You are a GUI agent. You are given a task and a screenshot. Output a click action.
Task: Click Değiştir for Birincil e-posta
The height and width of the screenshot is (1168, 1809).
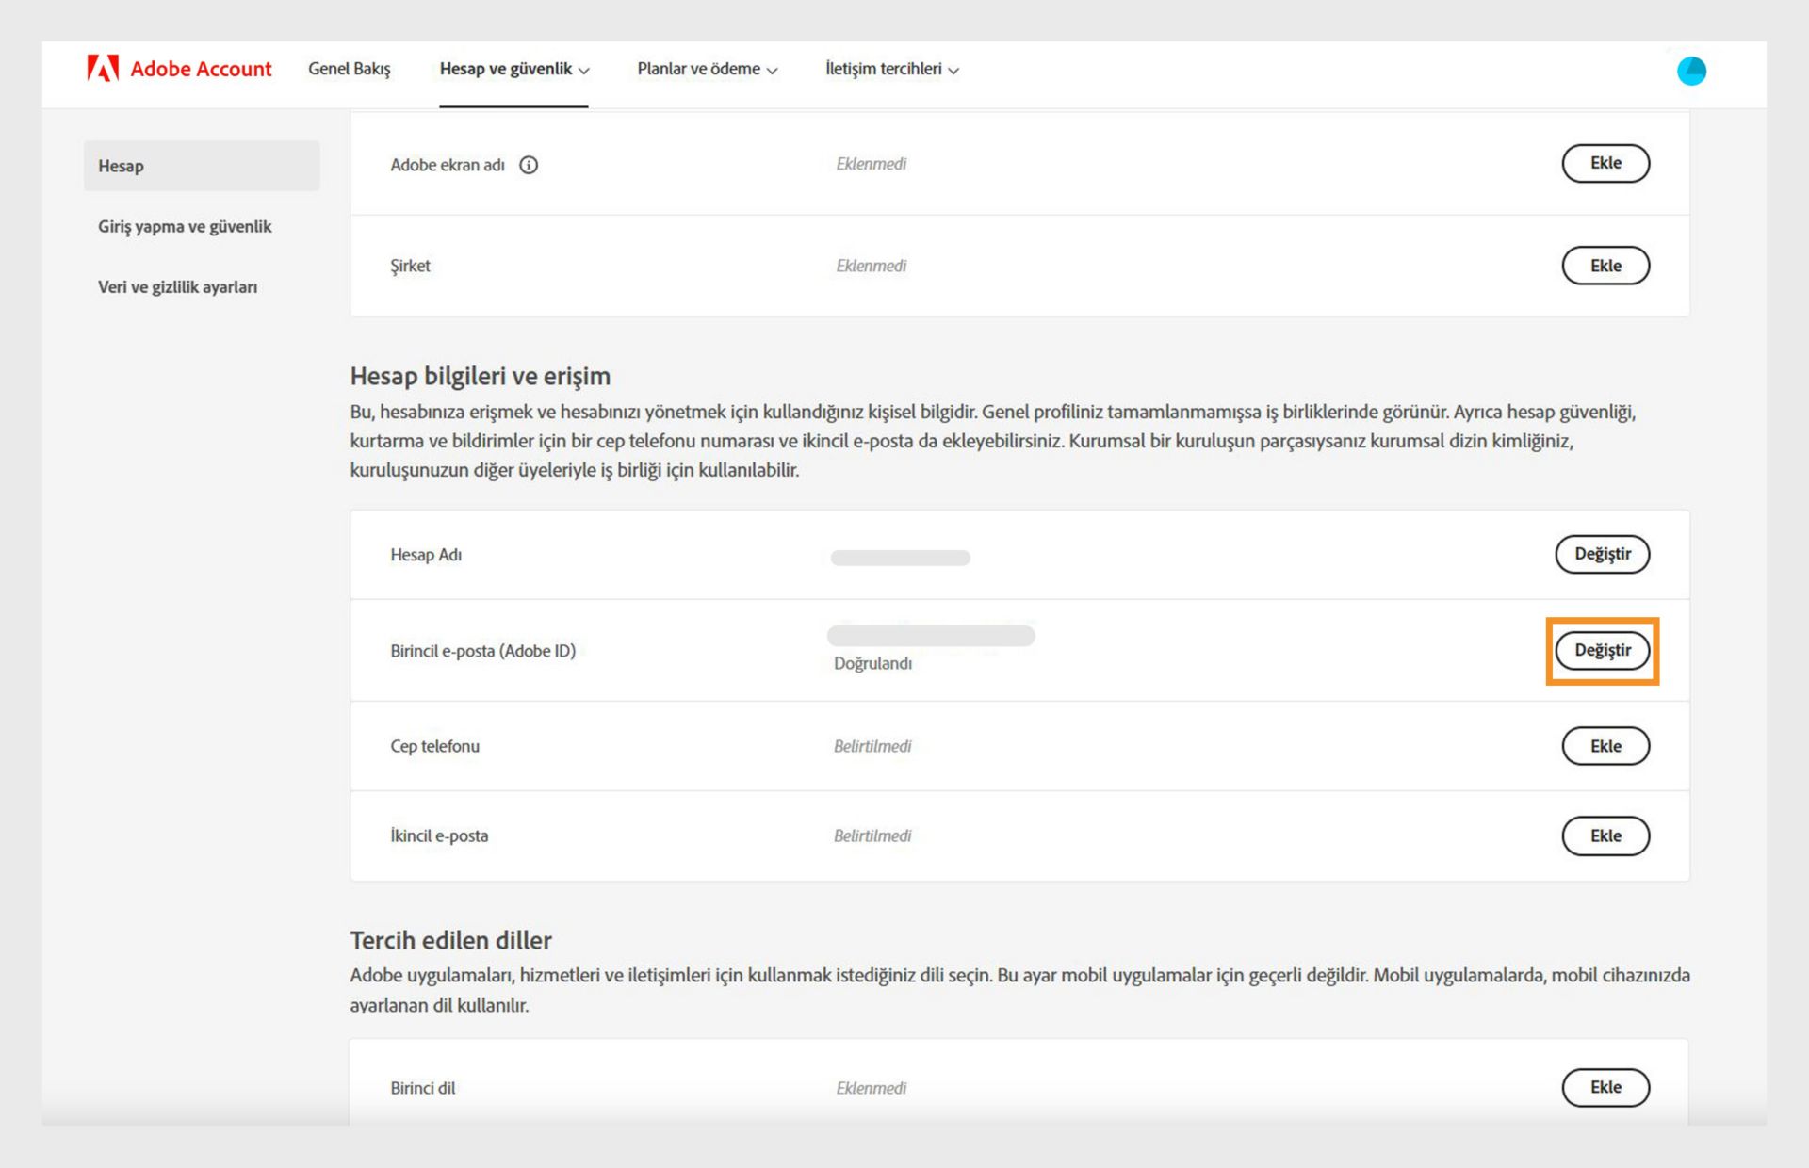click(1602, 650)
